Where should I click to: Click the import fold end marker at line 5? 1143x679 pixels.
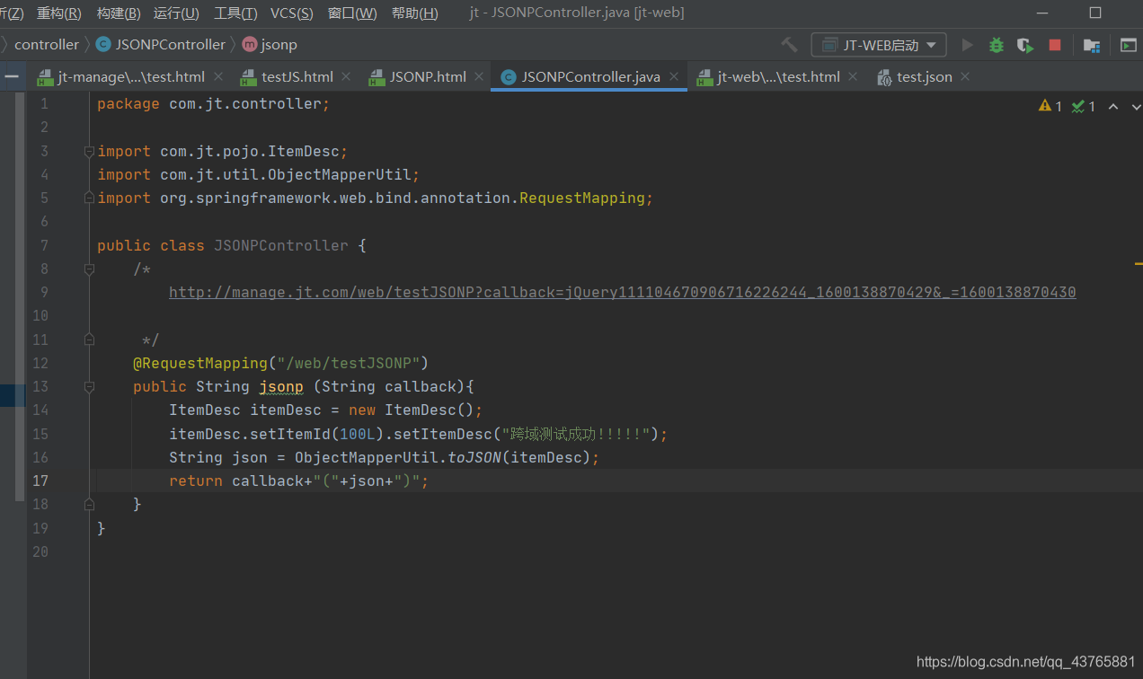click(89, 198)
